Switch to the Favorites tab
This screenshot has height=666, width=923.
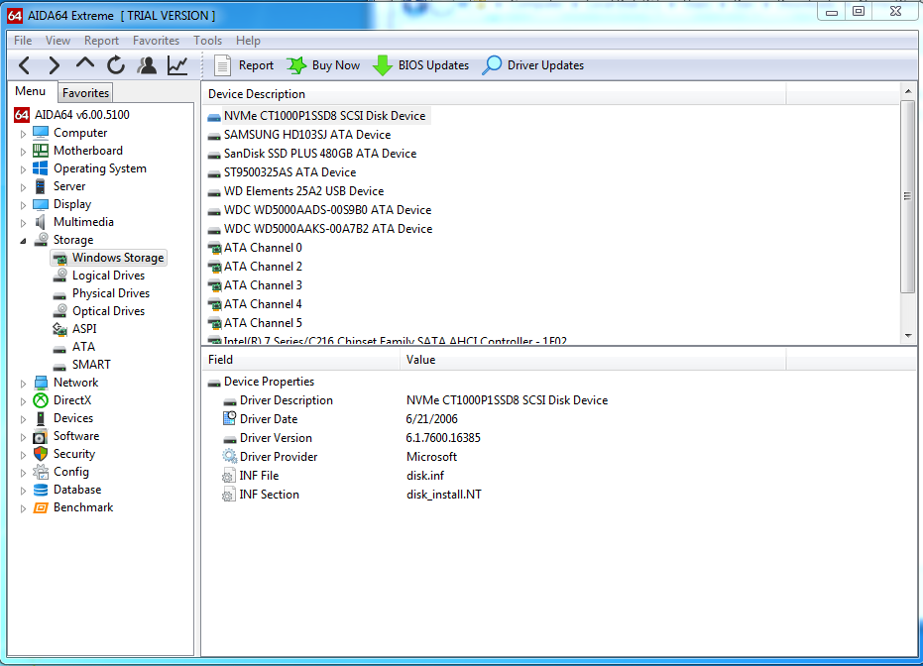(86, 93)
